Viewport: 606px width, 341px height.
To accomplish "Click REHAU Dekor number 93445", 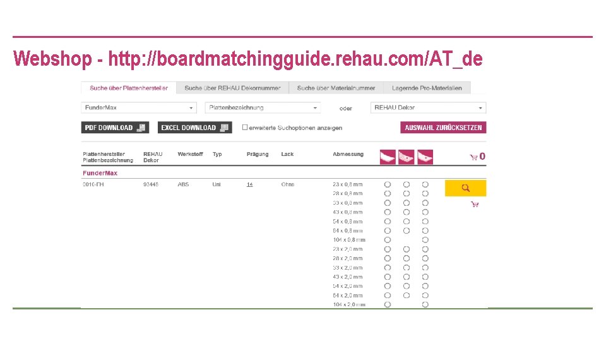I will (x=151, y=184).
